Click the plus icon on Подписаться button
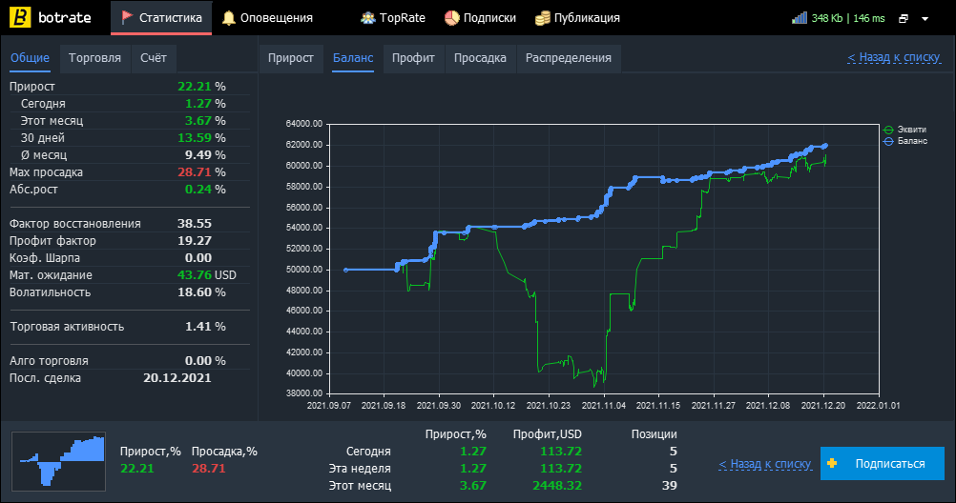 [x=832, y=463]
